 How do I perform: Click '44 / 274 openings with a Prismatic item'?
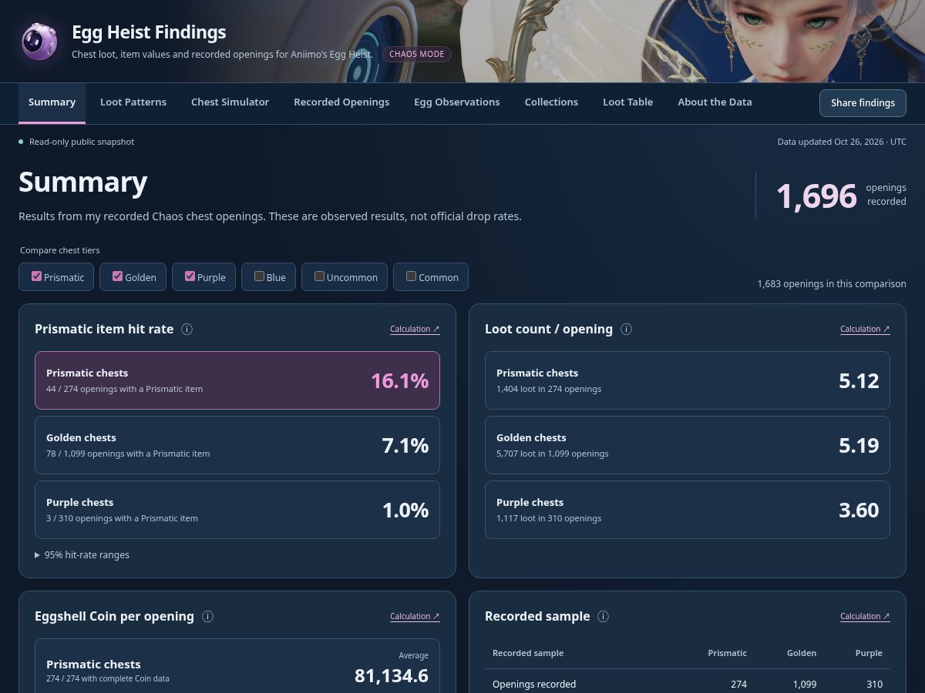click(x=124, y=389)
